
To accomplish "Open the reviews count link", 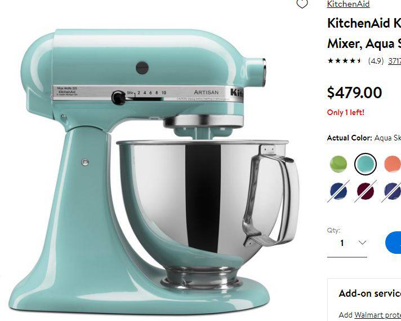I will click(395, 61).
